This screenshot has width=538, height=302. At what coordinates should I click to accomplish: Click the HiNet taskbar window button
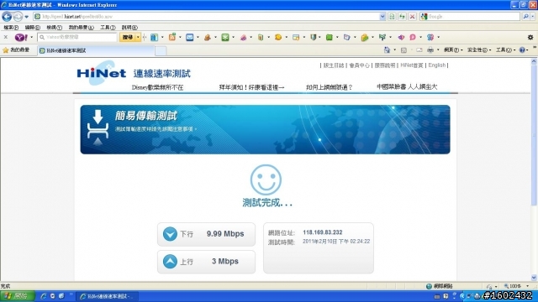(x=107, y=296)
